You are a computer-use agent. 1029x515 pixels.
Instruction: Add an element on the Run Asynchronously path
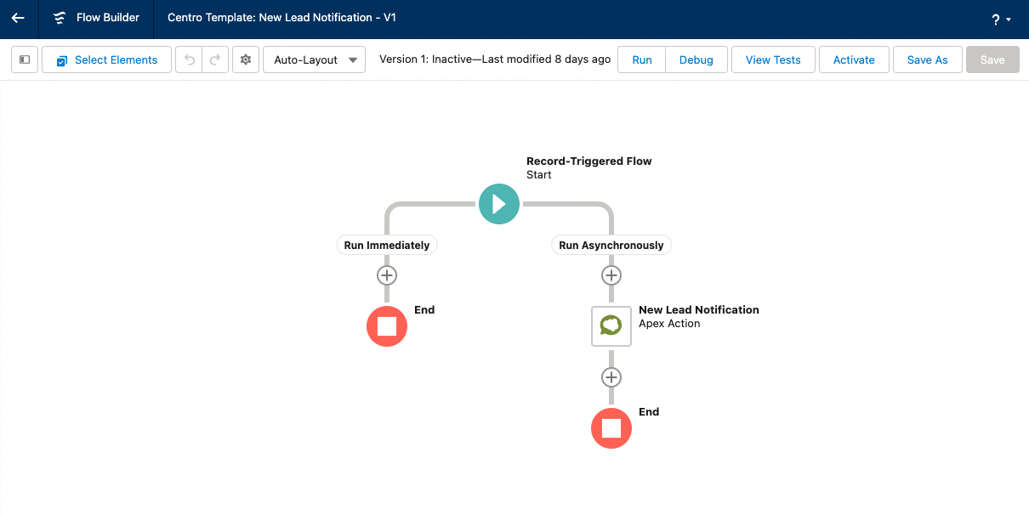[611, 274]
